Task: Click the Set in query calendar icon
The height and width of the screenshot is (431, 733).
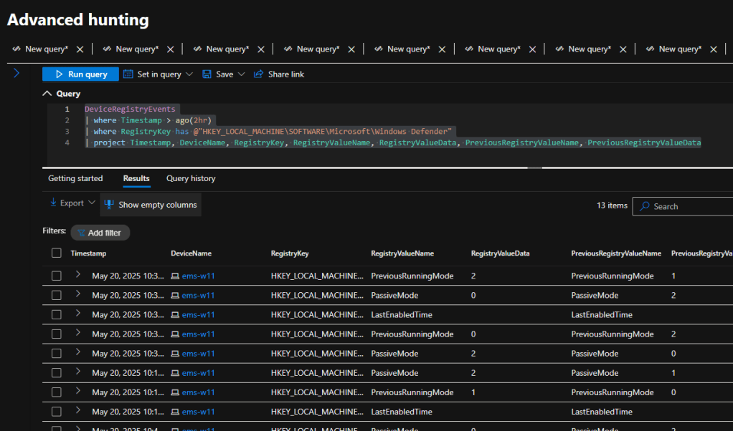Action: coord(128,74)
